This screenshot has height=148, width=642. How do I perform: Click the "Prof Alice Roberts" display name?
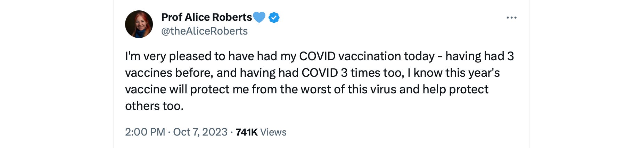click(206, 17)
